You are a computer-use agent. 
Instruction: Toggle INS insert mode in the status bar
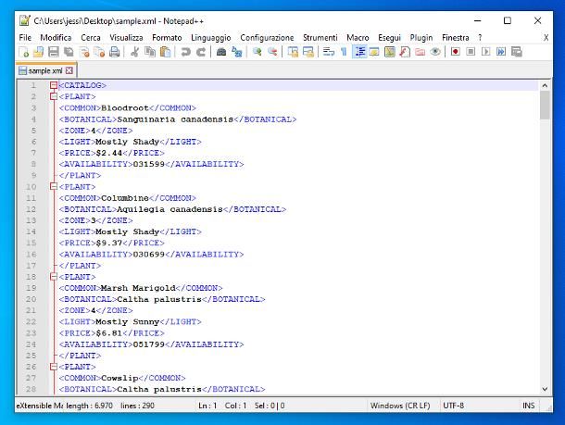pos(529,406)
